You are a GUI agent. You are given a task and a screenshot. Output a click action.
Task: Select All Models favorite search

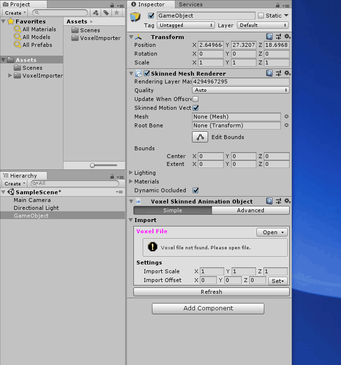(32, 37)
